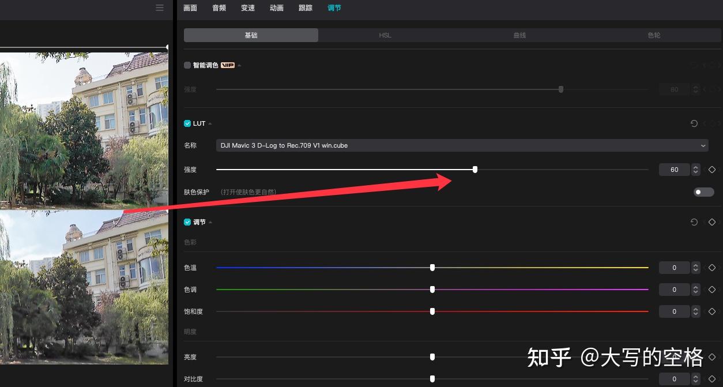Add a keyframe for 色温
The image size is (723, 387).
pos(712,267)
